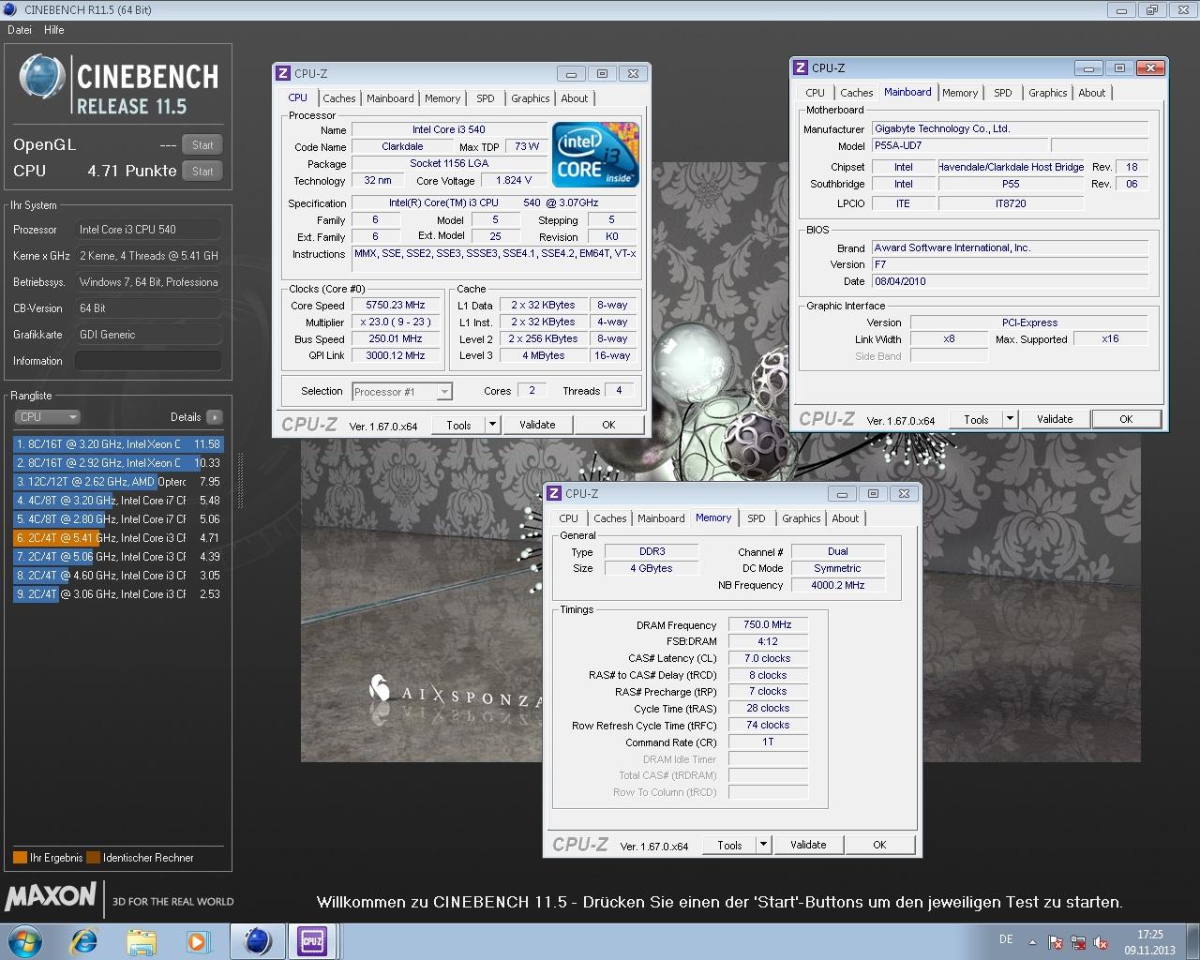Viewport: 1200px width, 960px height.
Task: Click the taskbar clock showing 17:25
Action: click(x=1149, y=941)
